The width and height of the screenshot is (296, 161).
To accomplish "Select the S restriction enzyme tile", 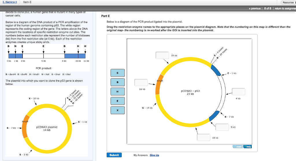I will click(x=117, y=73).
